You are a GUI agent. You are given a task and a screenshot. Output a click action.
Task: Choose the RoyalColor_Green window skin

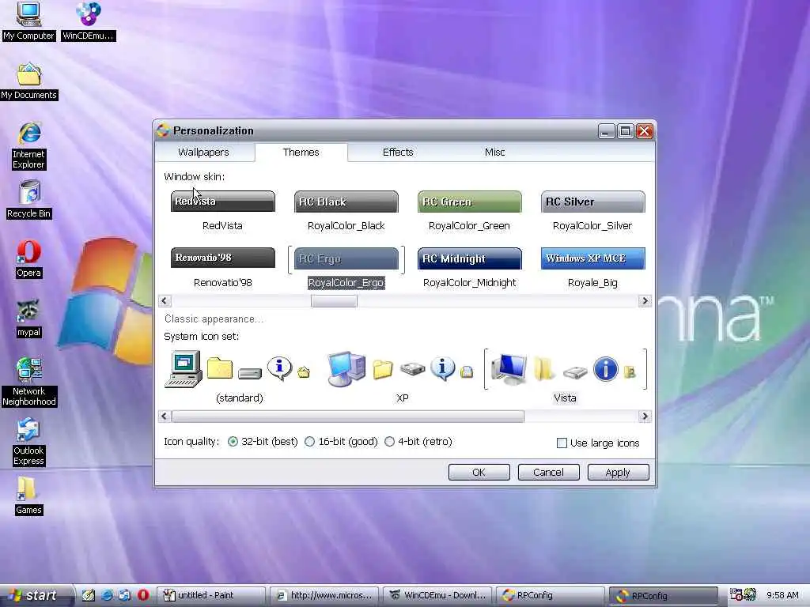(470, 210)
